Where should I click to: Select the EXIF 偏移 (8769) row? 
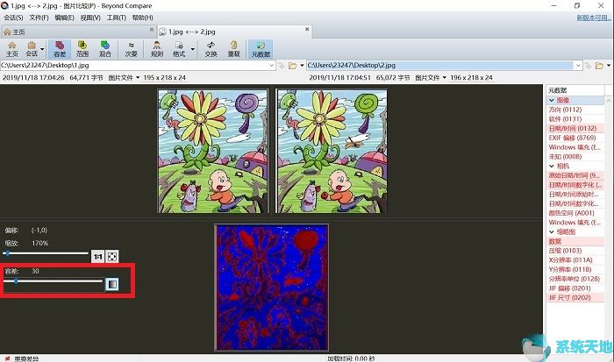coord(575,138)
